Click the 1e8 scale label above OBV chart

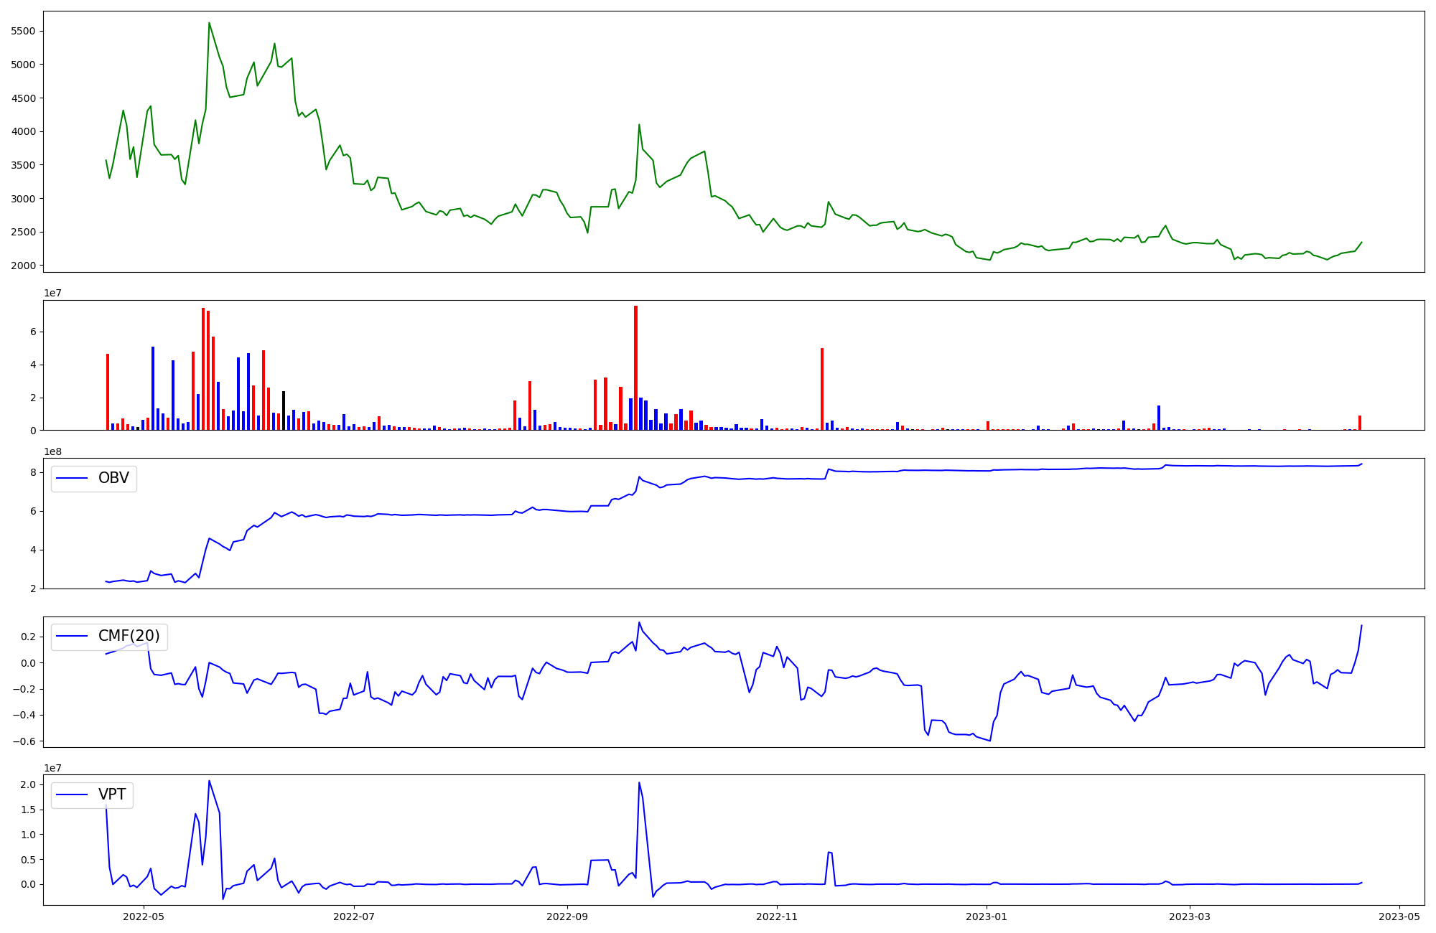pos(53,451)
